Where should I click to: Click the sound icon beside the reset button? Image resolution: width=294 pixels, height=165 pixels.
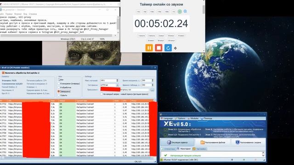pyautogui.click(x=175, y=48)
